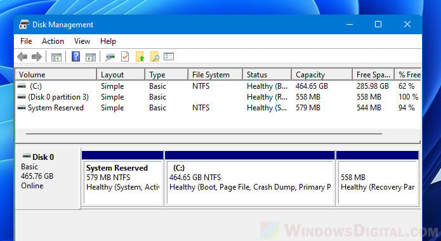The image size is (441, 241).
Task: Open Help via blue question mark icon
Action: tap(76, 56)
